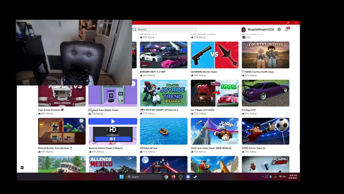Open the Become Admin Tower [1 Robux] title
The height and width of the screenshot is (194, 344).
tap(106, 148)
